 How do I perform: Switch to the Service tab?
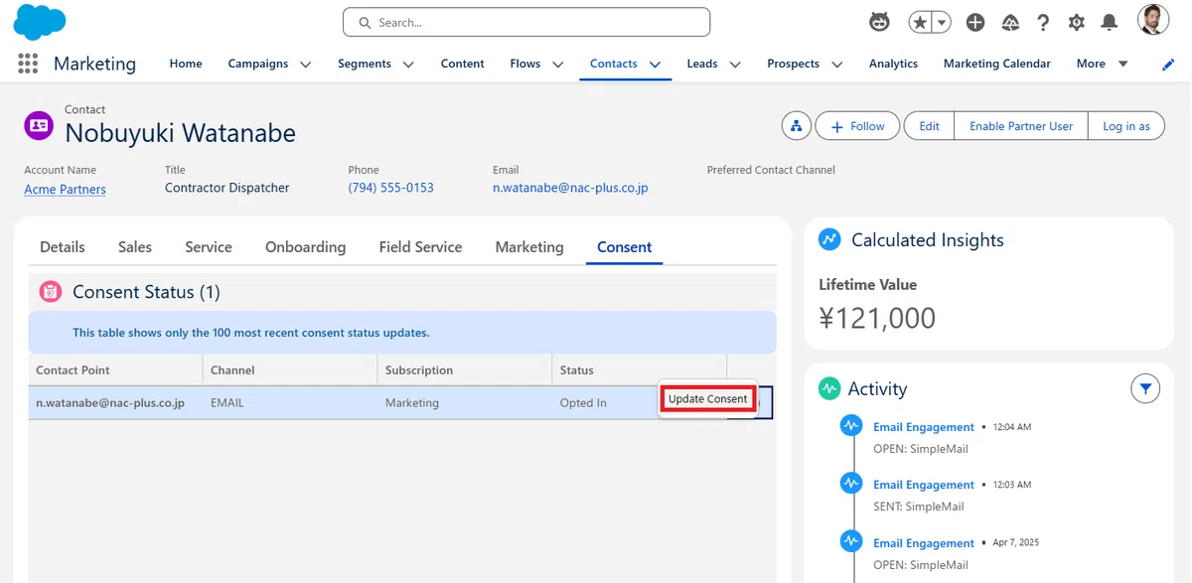click(209, 247)
